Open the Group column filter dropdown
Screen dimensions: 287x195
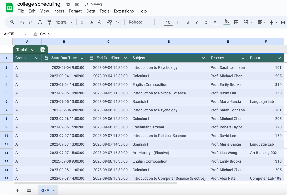tap(37, 58)
